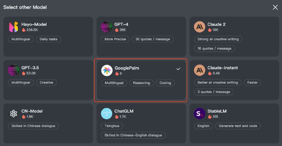Click the flame icon beside 236.5K
The width and height of the screenshot is (282, 146).
pos(24,30)
